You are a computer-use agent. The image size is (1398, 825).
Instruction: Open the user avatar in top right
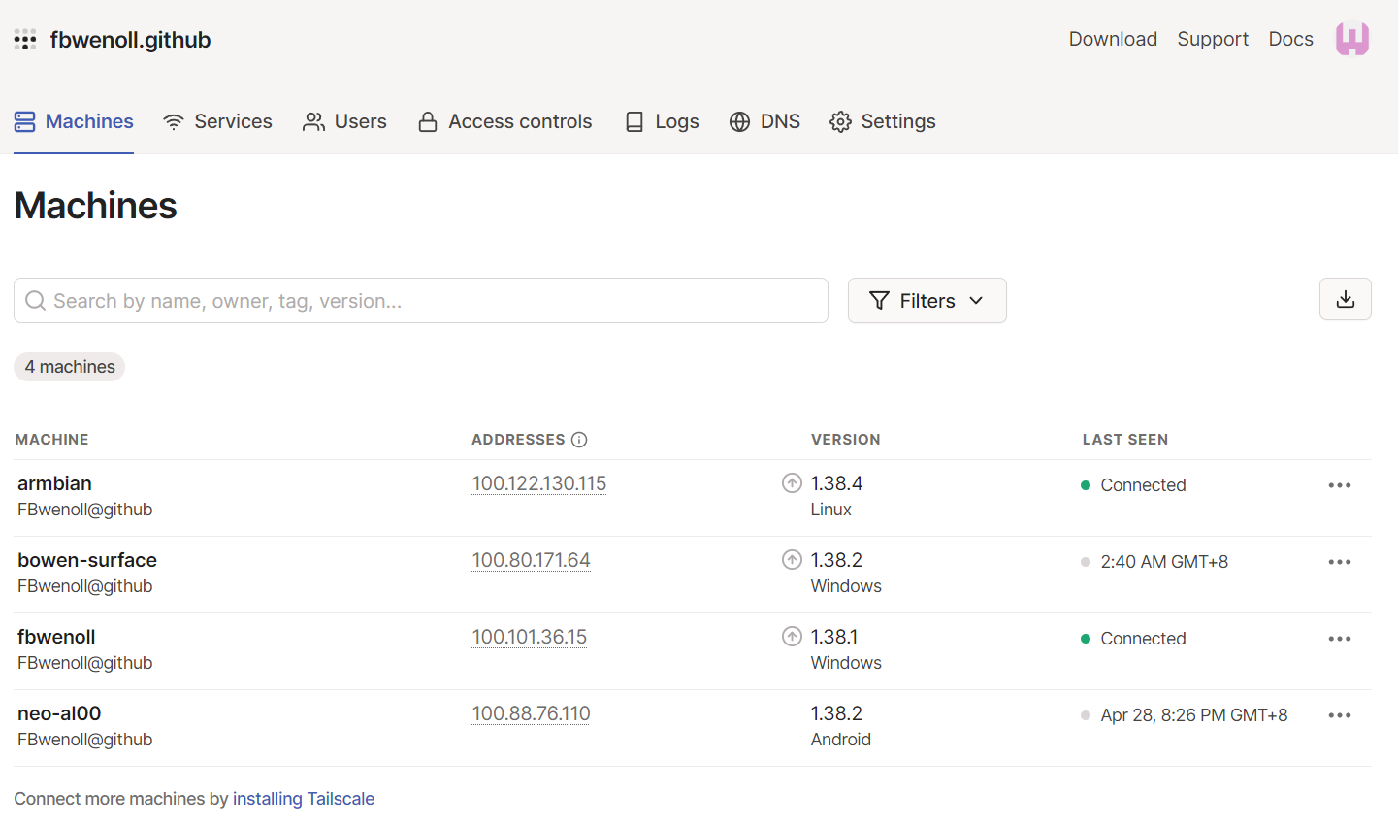click(1351, 39)
